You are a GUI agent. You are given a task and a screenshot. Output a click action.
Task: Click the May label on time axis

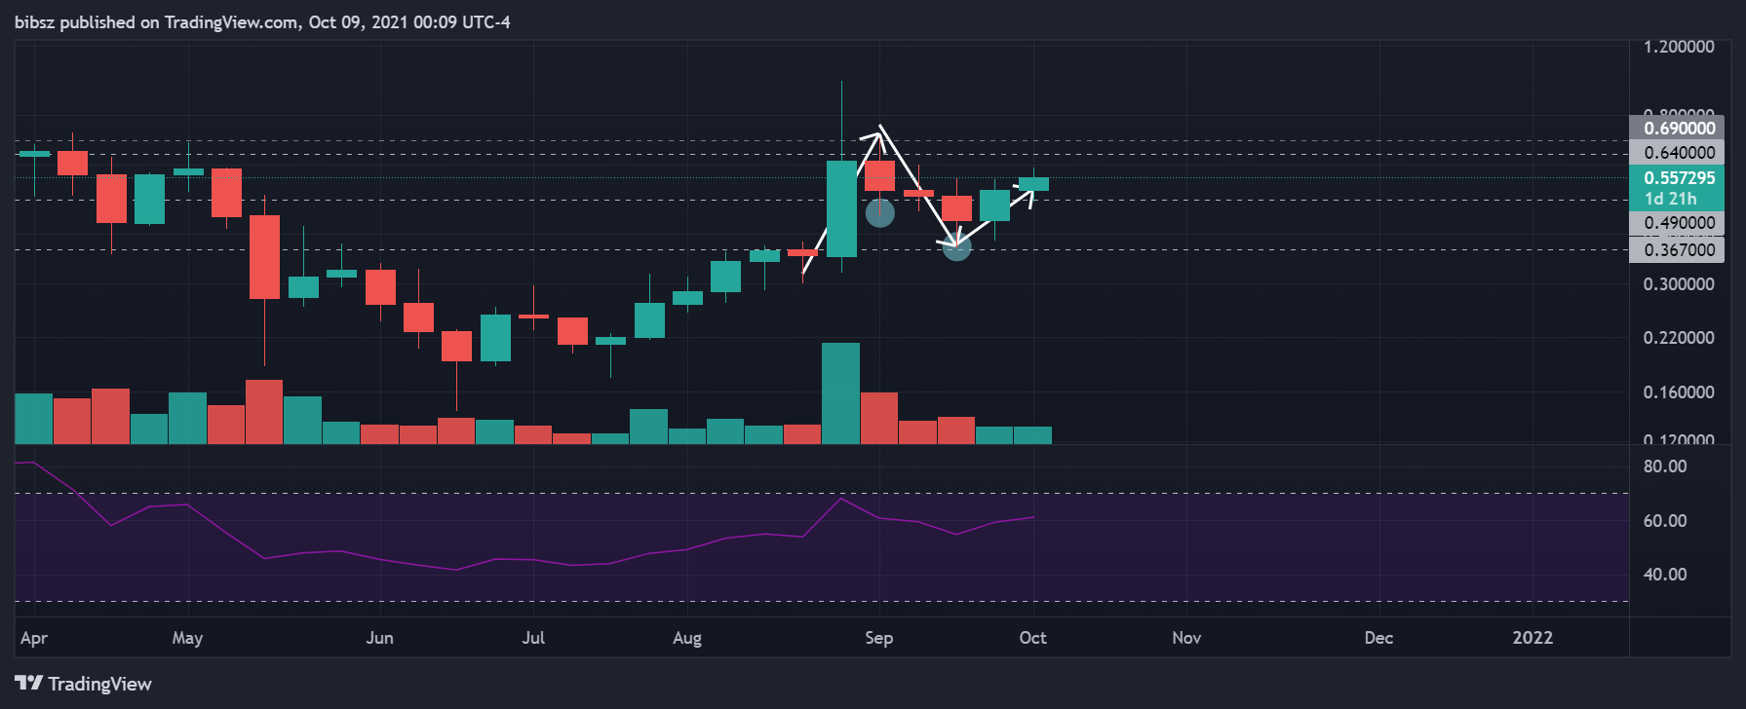[x=187, y=638]
